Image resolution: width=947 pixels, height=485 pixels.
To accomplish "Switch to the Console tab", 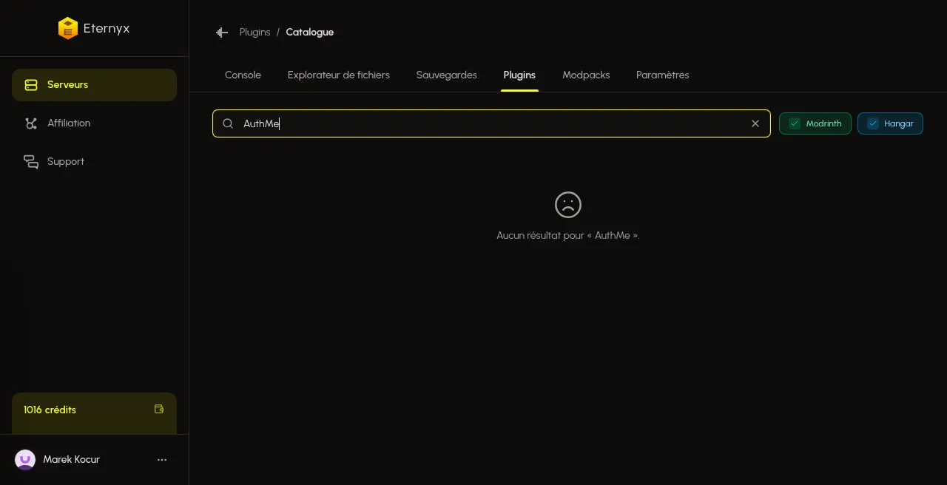I will (x=243, y=75).
